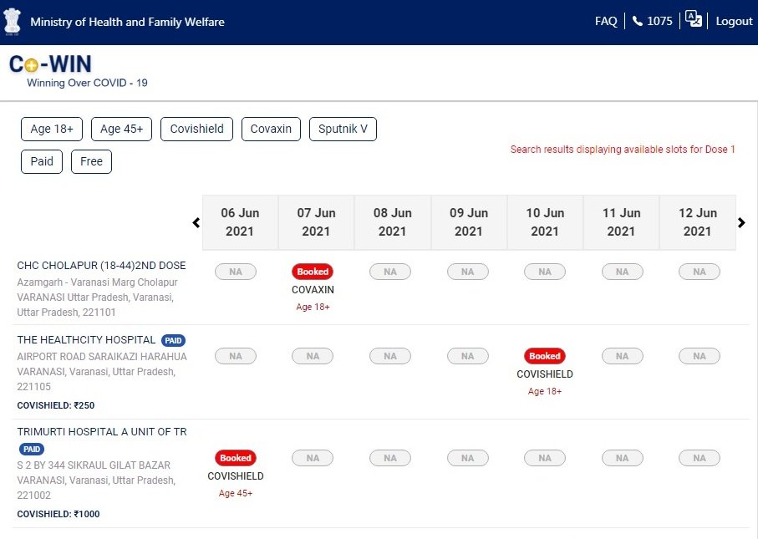Show next dates with right arrow

coord(741,222)
